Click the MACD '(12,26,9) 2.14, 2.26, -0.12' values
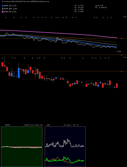Viewport: 127px width, 167px height. point(33,125)
